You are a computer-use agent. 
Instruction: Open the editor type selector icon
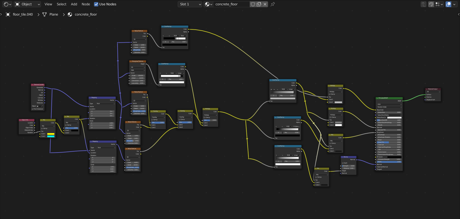7,4
